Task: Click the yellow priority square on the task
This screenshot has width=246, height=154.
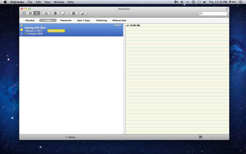Action: [22, 30]
